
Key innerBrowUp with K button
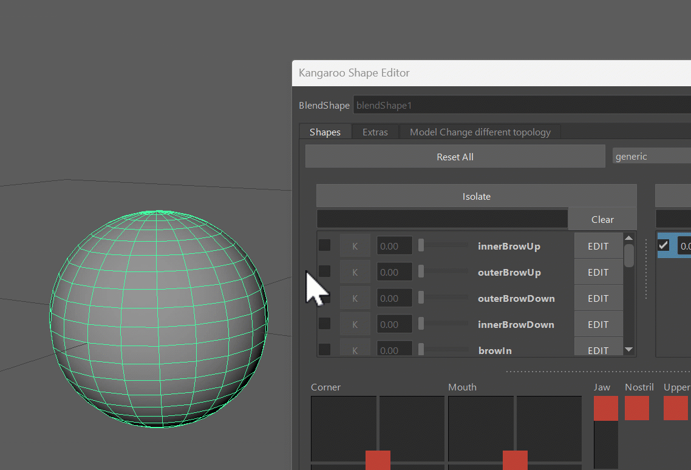pos(355,246)
